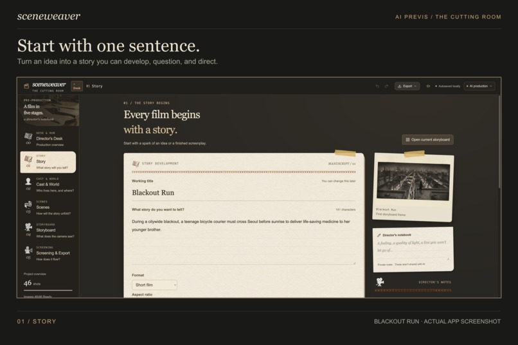Image resolution: width=518 pixels, height=345 pixels.
Task: Click the Working title field Blackout Run
Action: click(244, 193)
